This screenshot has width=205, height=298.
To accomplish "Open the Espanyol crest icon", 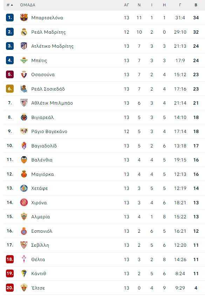I will click(x=24, y=231).
